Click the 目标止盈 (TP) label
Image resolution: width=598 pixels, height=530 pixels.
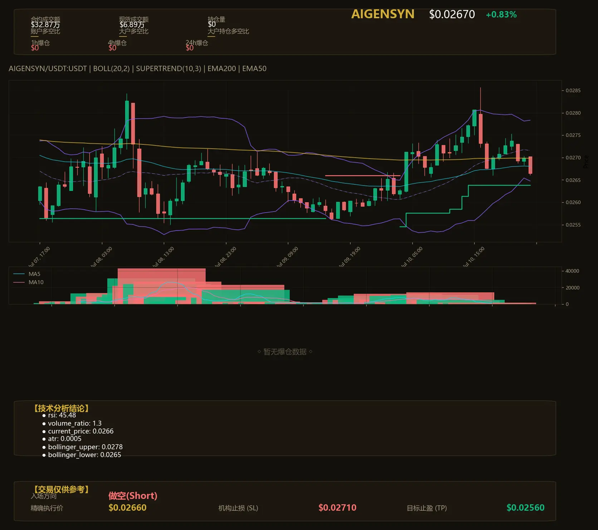(x=427, y=508)
